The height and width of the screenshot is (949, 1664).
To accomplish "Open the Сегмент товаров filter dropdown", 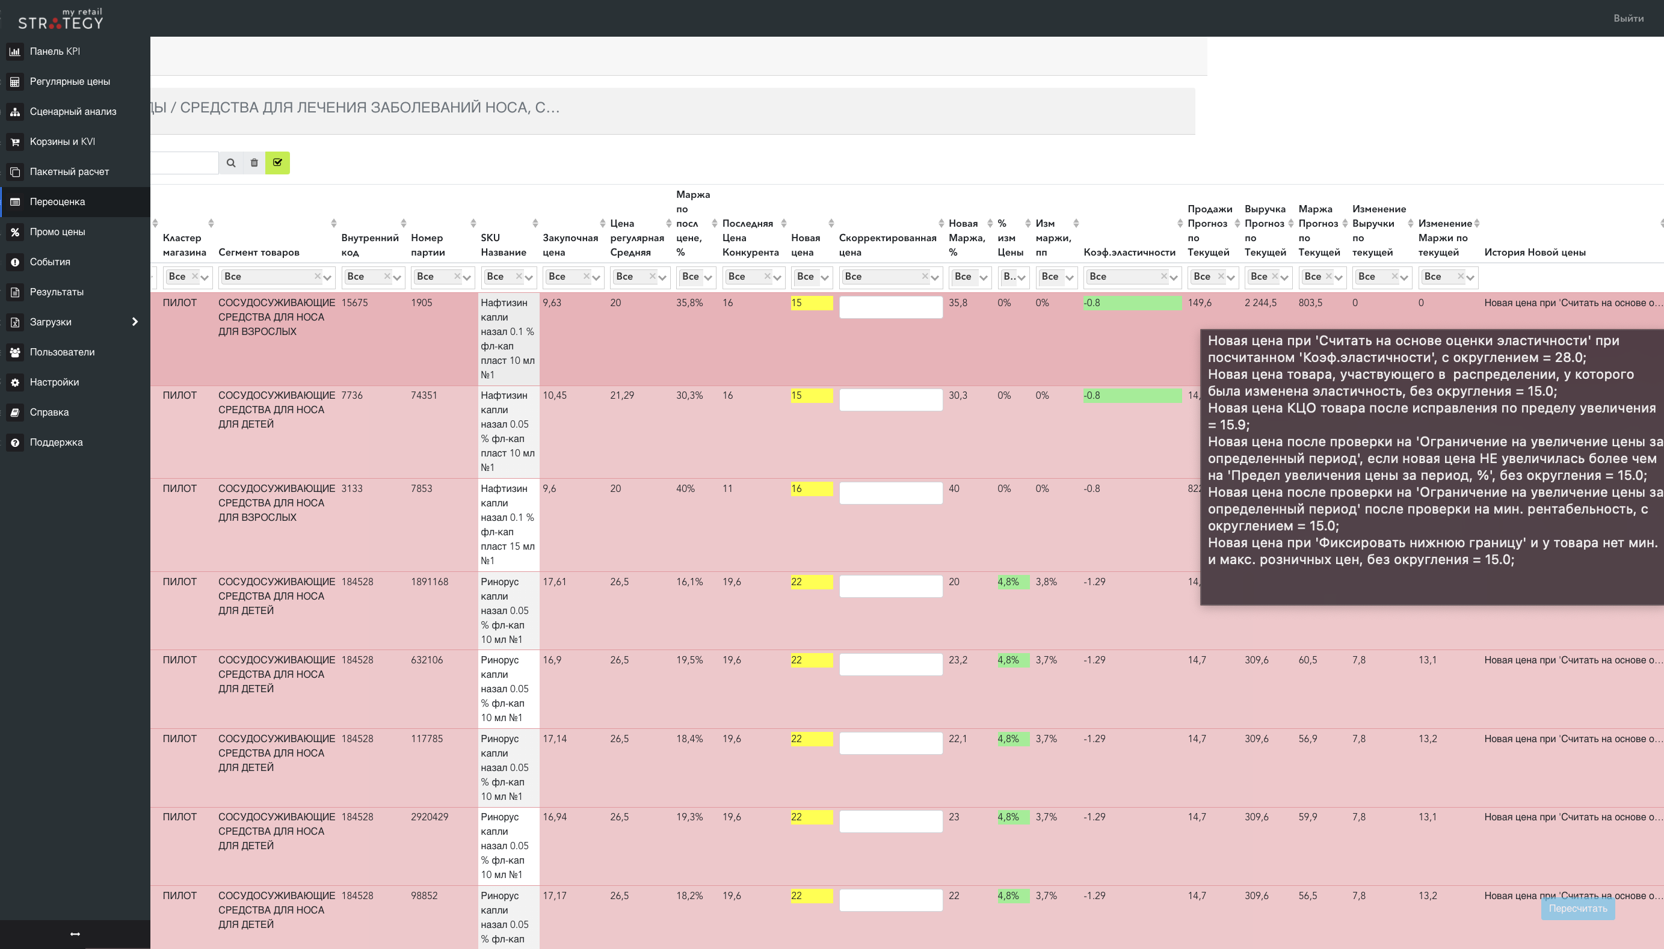I will point(276,277).
